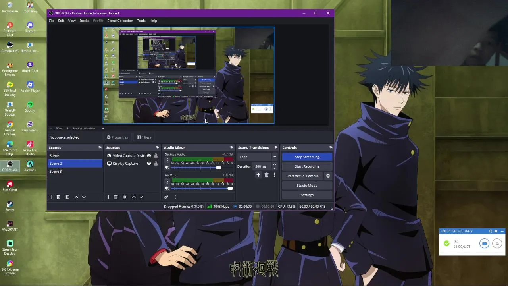Click Stop Streaming button

(307, 157)
